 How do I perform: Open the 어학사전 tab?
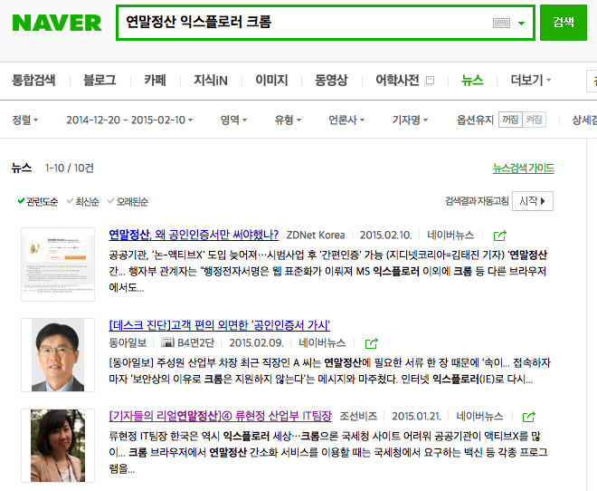click(x=397, y=80)
